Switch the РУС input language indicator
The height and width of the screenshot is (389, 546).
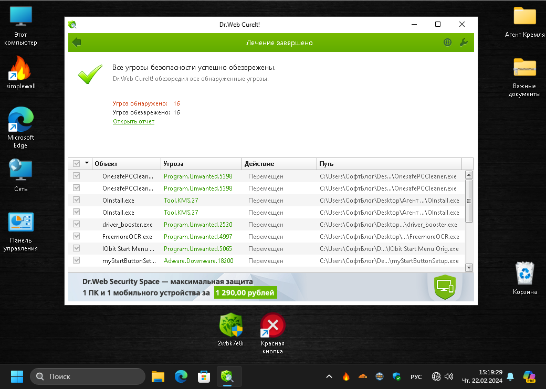[416, 377]
